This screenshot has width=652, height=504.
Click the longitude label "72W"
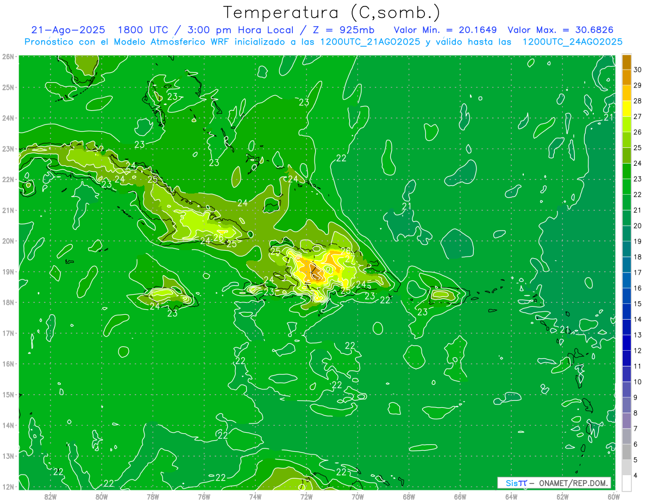pos(306,496)
